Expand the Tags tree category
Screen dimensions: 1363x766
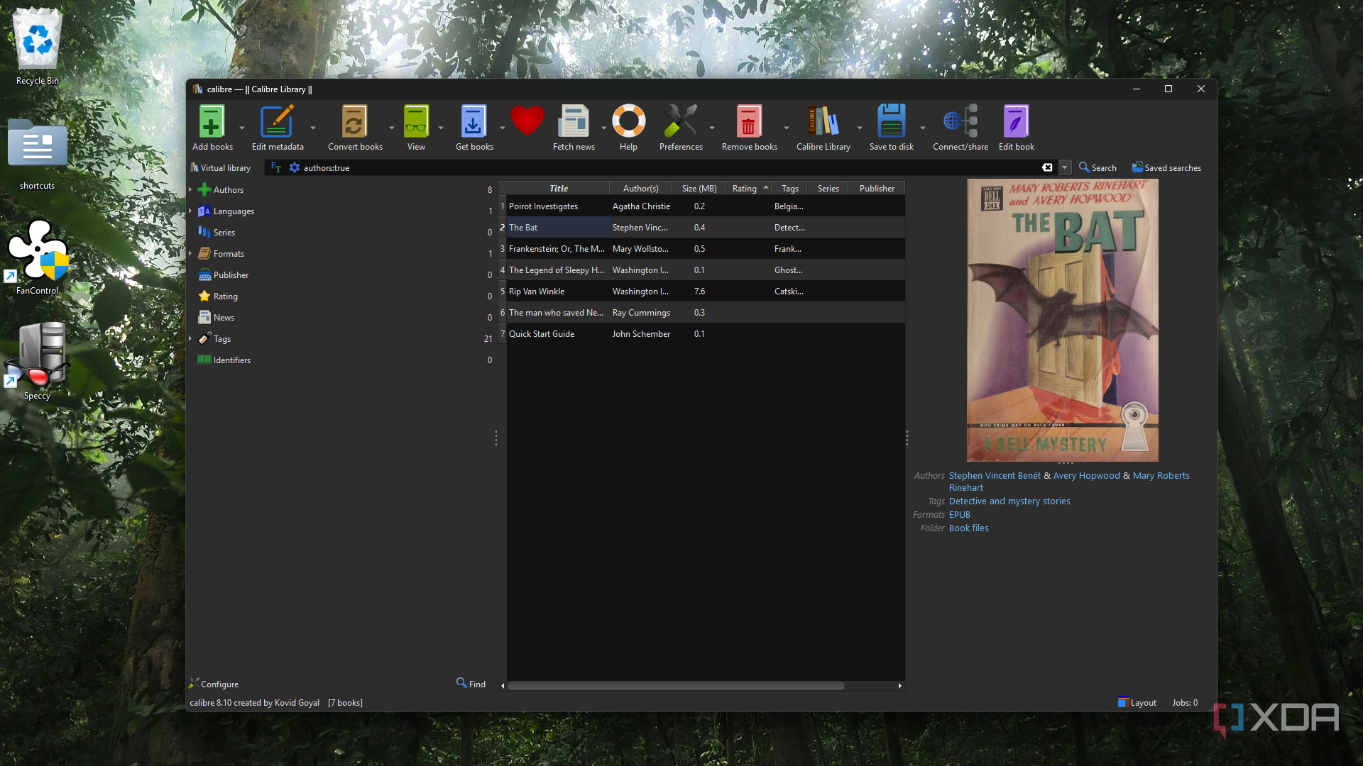190,338
